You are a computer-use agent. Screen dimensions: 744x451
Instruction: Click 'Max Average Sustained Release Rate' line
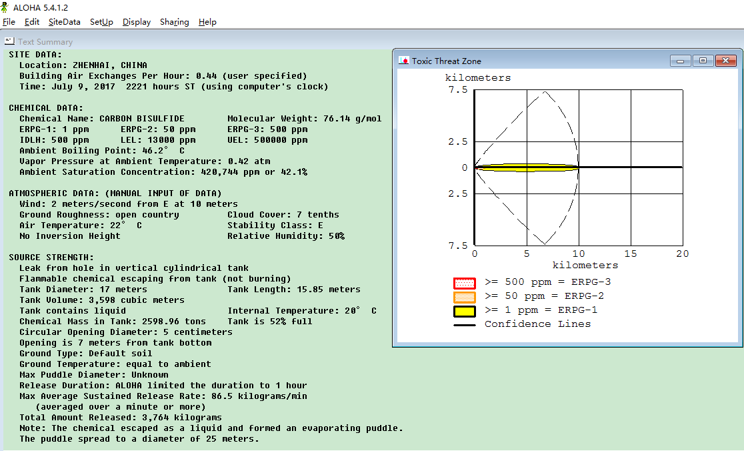click(163, 396)
